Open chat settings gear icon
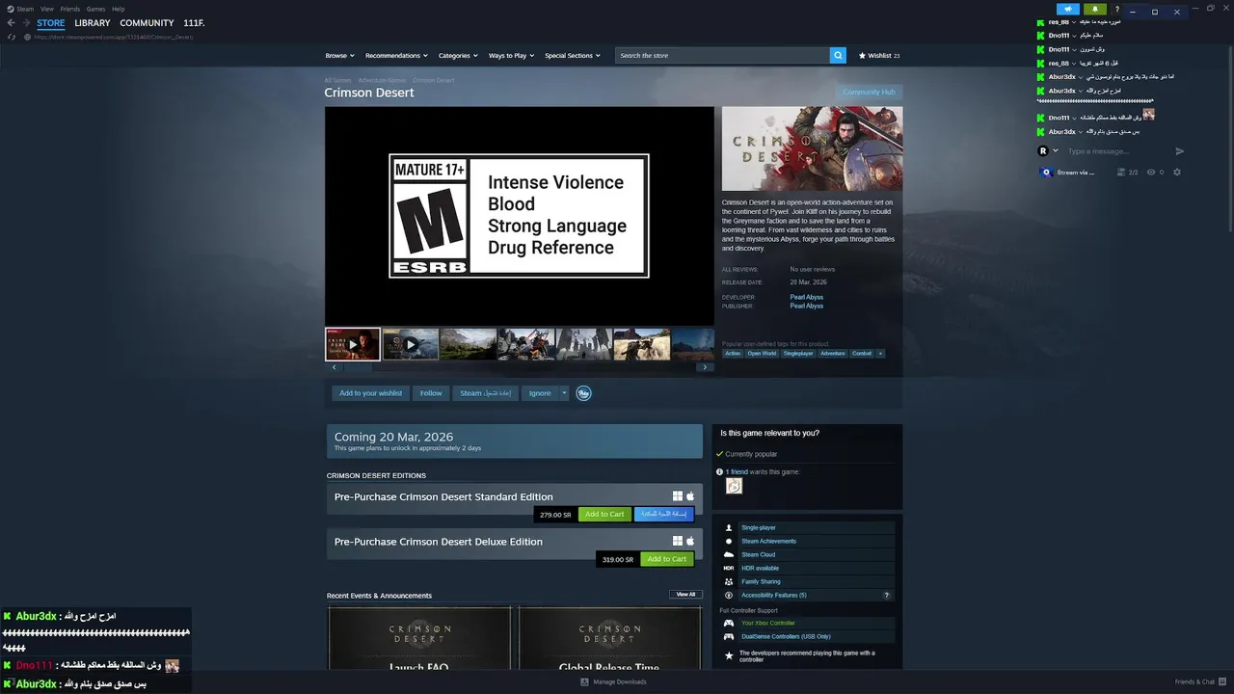 click(1176, 173)
